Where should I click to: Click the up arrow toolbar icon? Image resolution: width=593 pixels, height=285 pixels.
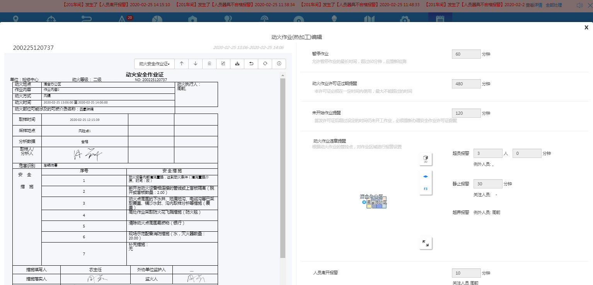tap(182, 64)
